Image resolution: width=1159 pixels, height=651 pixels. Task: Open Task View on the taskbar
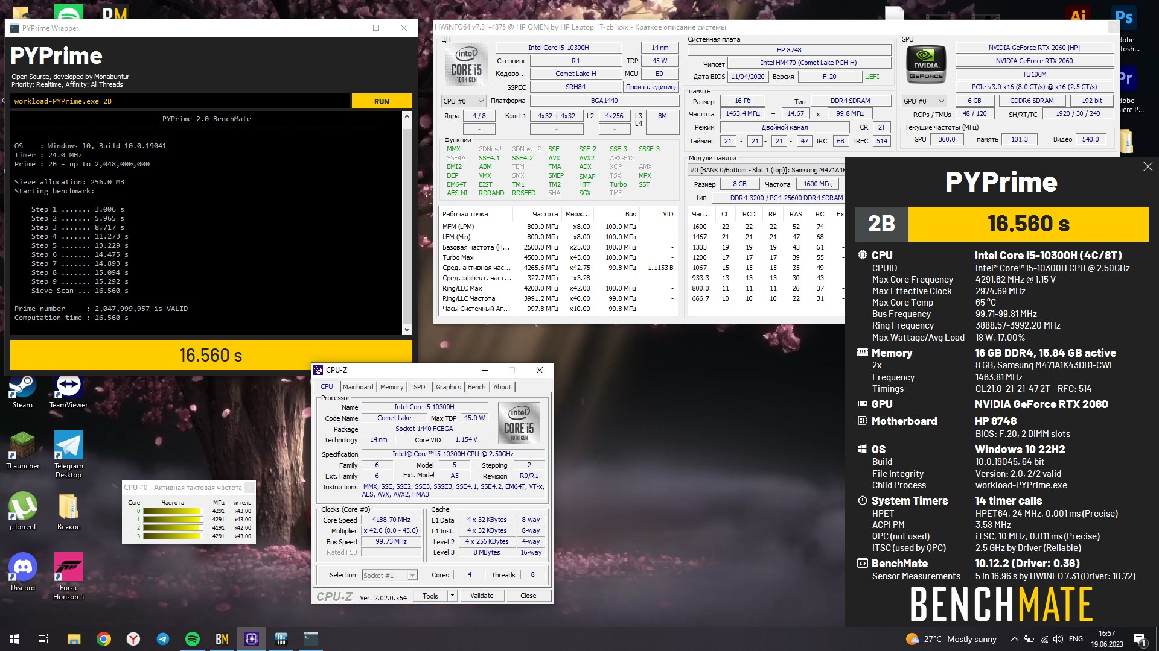pyautogui.click(x=43, y=639)
